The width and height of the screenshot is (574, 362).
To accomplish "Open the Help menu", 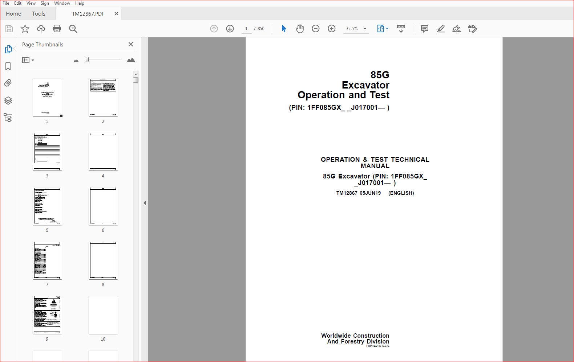I will [x=80, y=3].
